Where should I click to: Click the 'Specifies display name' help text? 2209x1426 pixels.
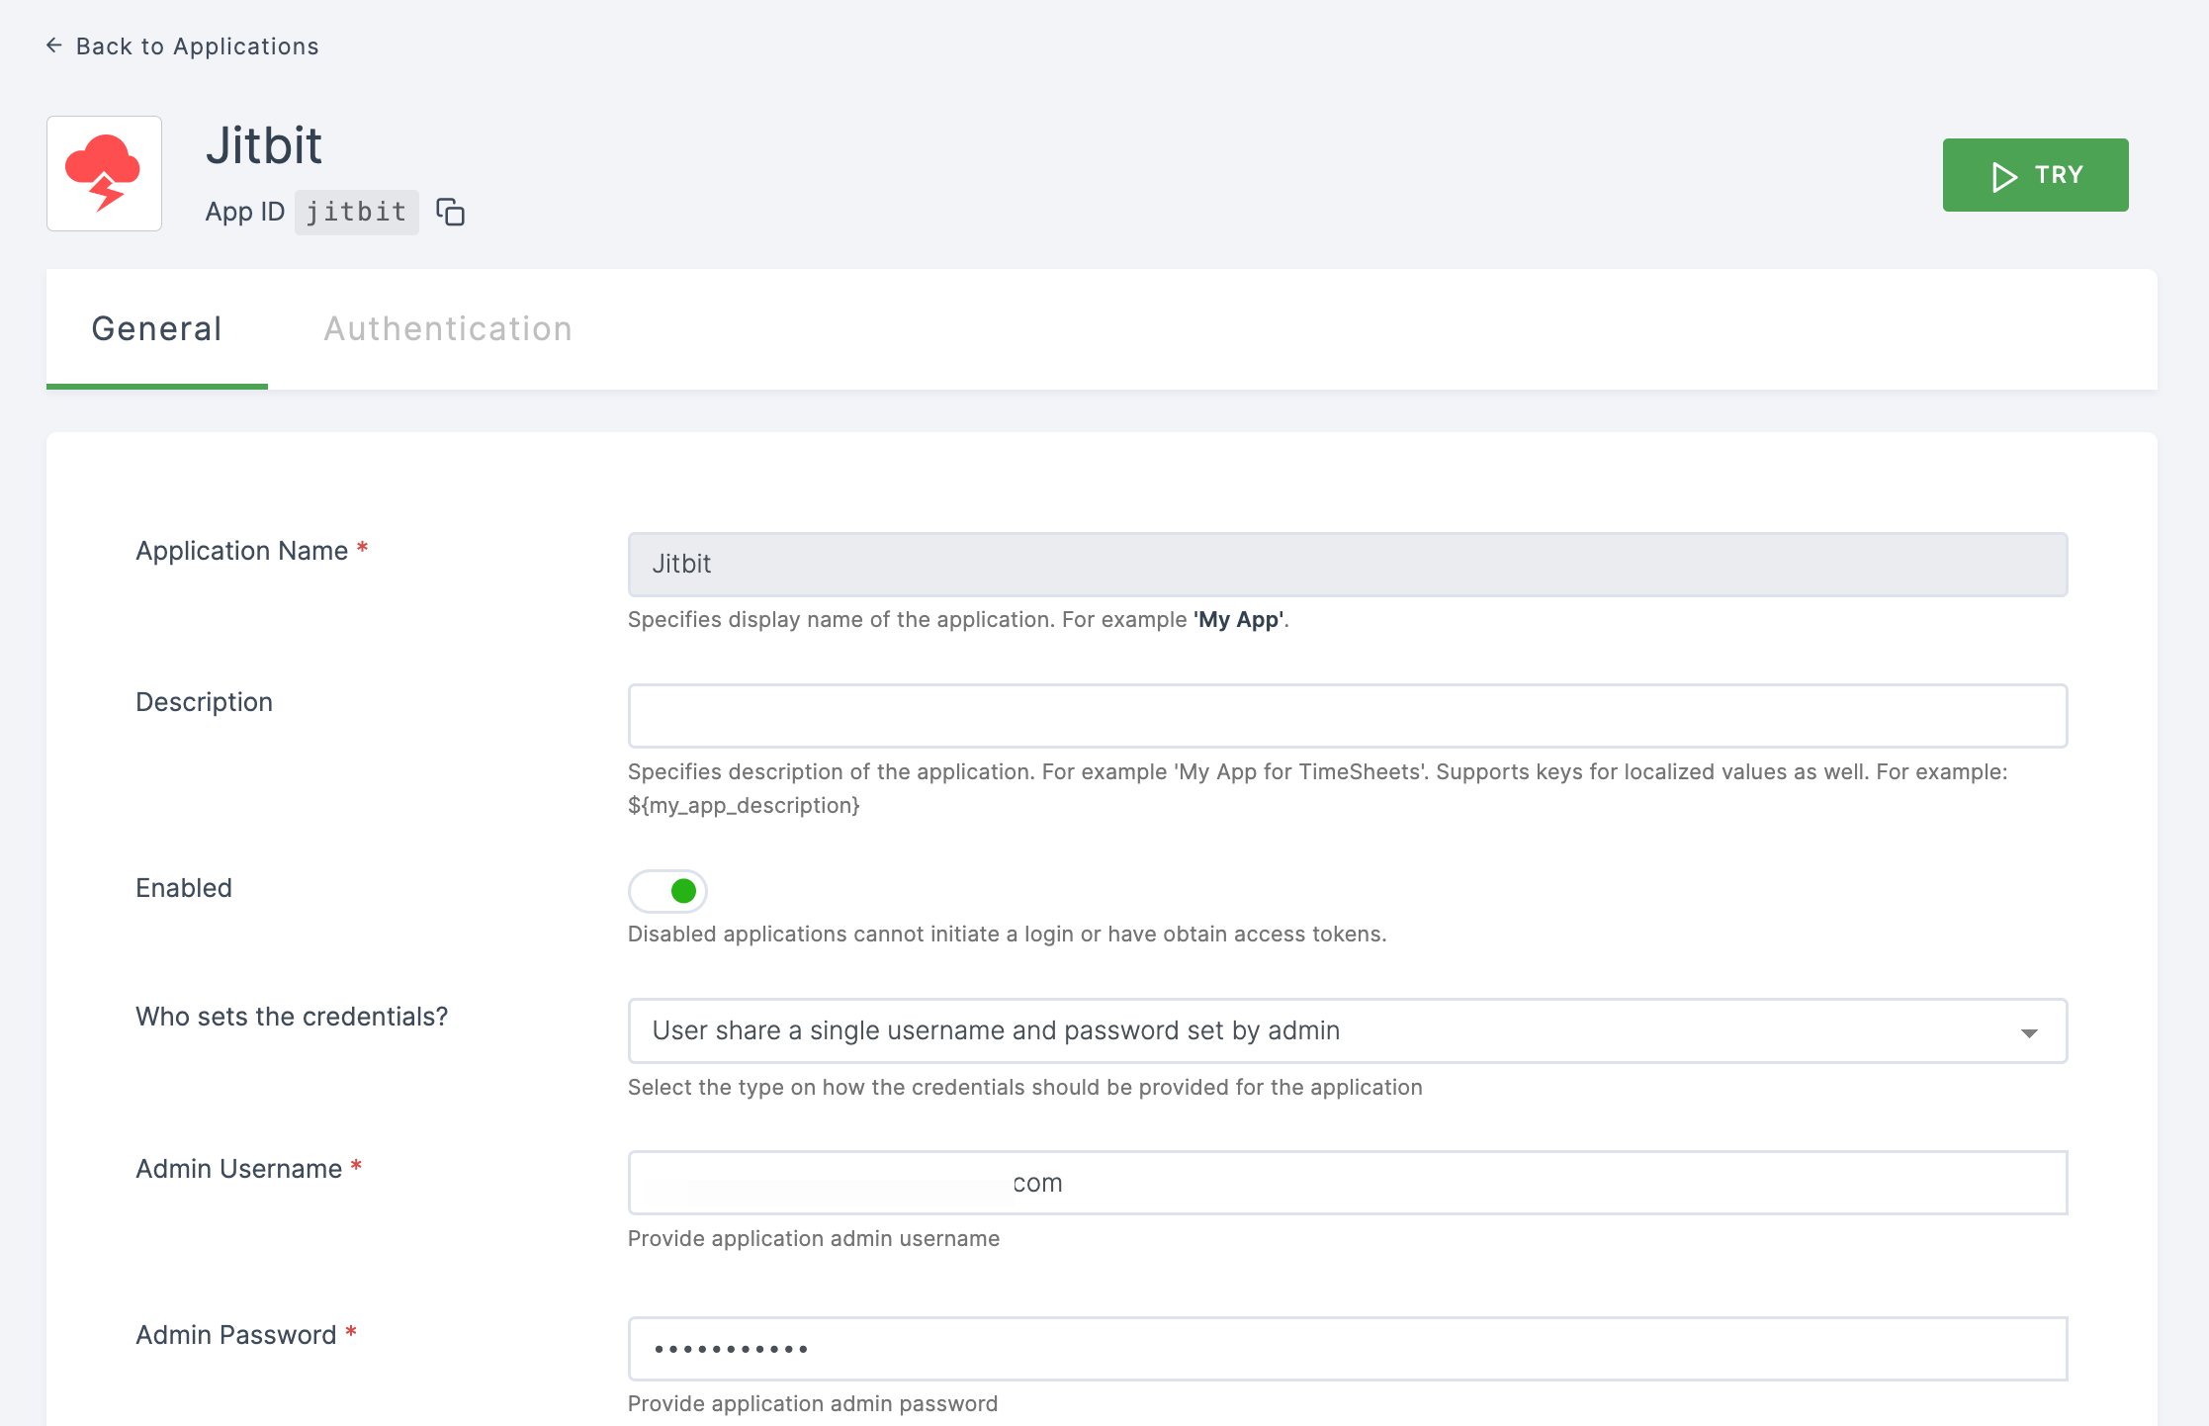pyautogui.click(x=958, y=620)
